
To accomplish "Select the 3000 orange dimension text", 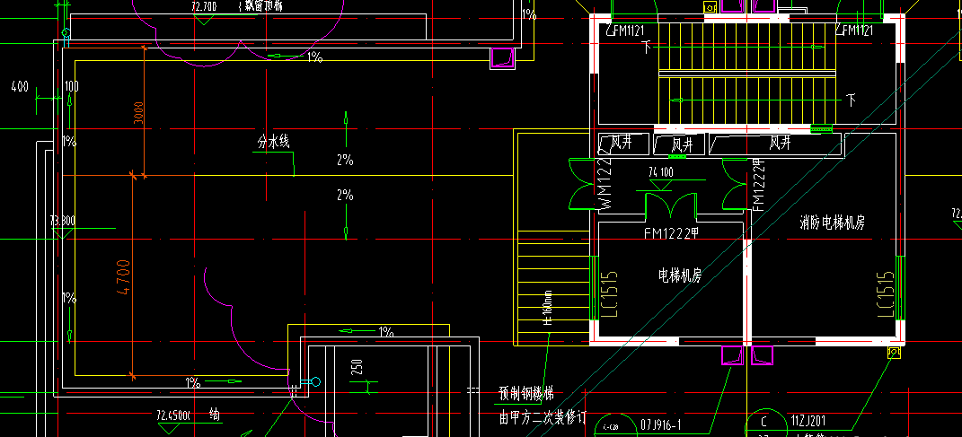I will point(138,113).
